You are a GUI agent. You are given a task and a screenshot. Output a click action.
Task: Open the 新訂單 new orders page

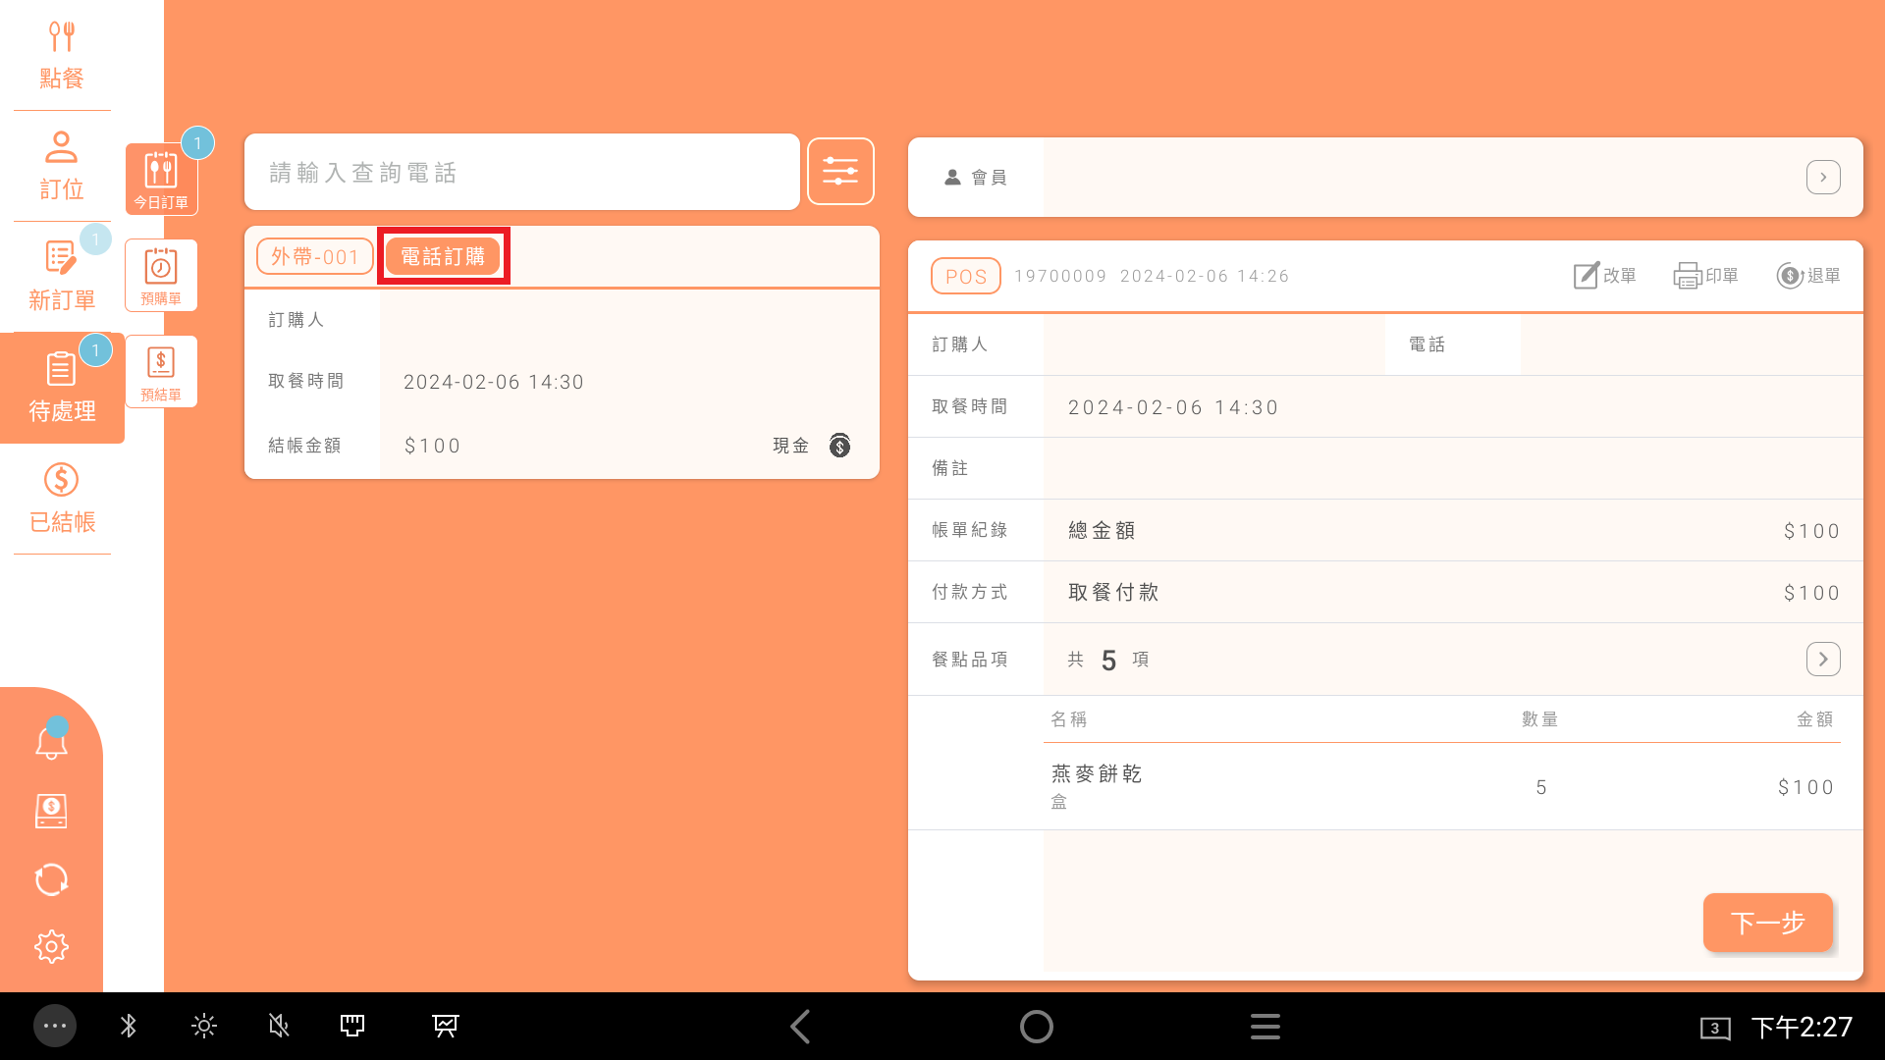pos(61,277)
